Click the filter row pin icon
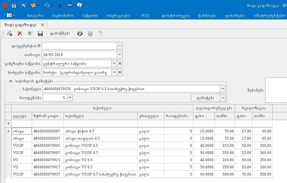 (x=8, y=124)
